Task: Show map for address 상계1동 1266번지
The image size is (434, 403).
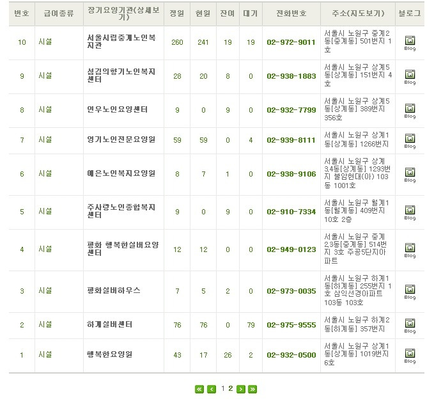Action: coord(357,139)
